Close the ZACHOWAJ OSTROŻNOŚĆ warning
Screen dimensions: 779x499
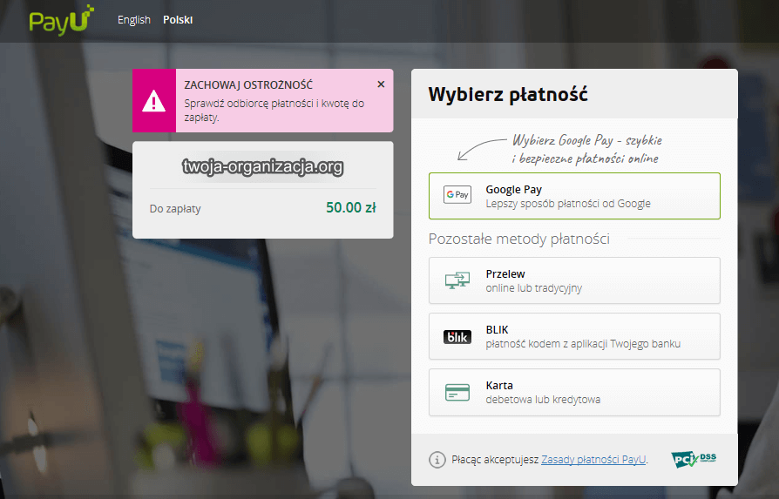tap(381, 84)
